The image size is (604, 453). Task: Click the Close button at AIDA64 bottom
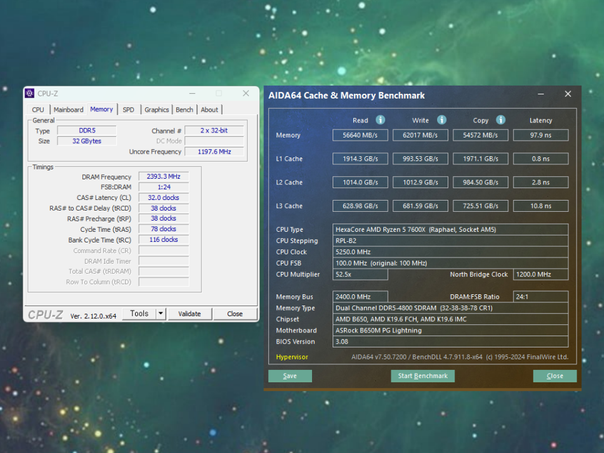[555, 376]
